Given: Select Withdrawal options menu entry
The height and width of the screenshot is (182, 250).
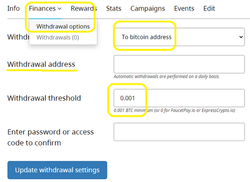Looking at the screenshot, I should (63, 27).
